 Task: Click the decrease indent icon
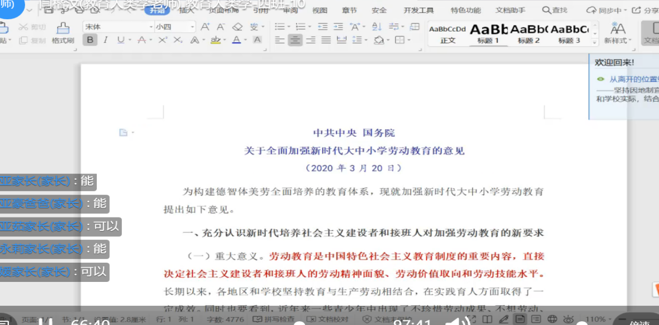pyautogui.click(x=322, y=26)
